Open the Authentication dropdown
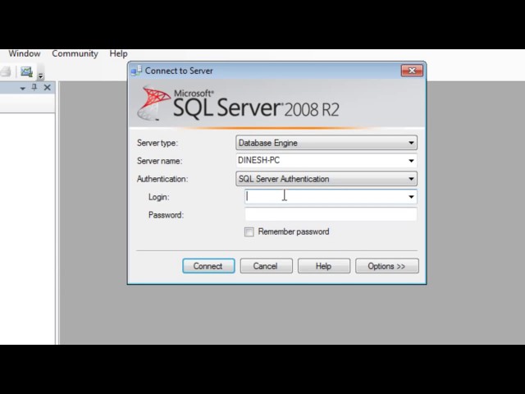The width and height of the screenshot is (525, 394). point(326,179)
